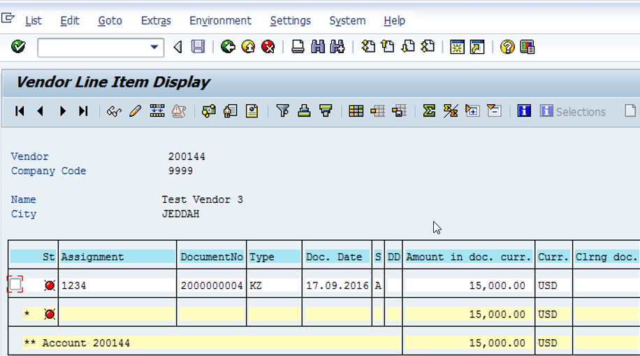This screenshot has height=356, width=640.
Task: Click the green Back arrow icon
Action: point(228,47)
